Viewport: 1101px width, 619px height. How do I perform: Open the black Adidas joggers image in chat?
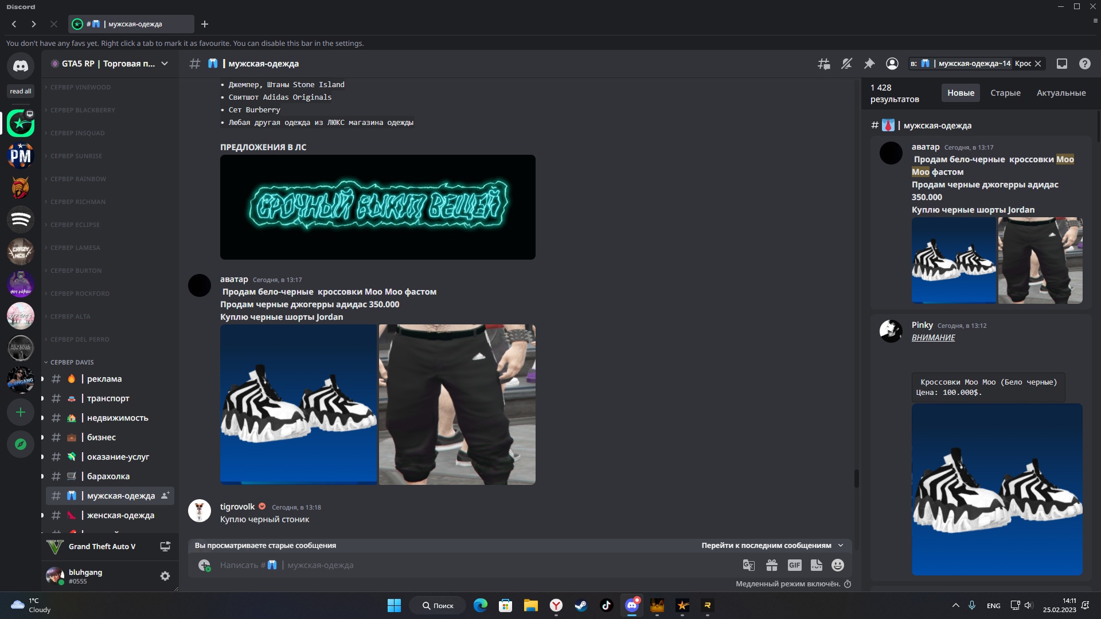457,405
